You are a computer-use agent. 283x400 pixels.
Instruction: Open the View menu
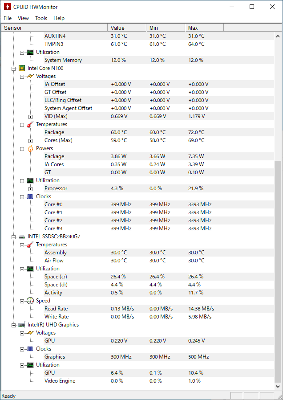coord(23,18)
